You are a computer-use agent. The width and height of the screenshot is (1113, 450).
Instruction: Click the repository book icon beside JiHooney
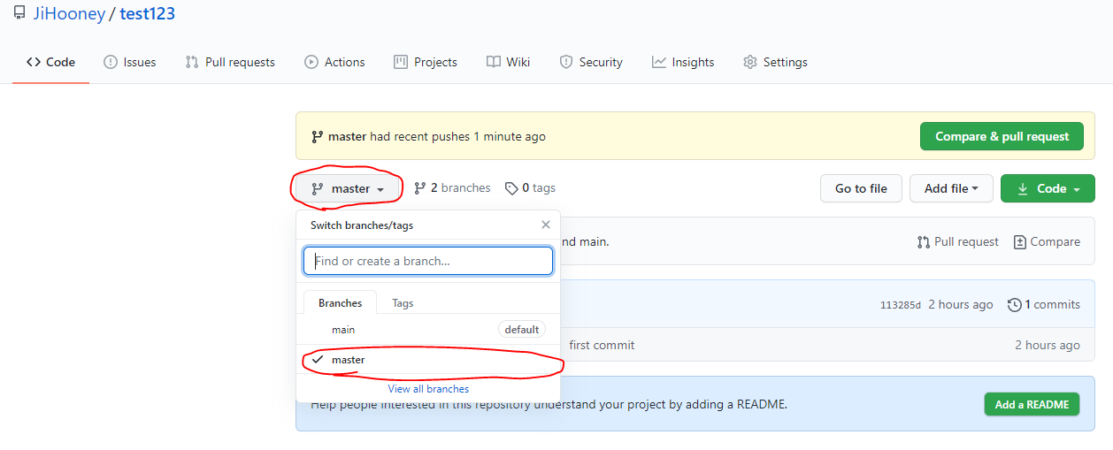19,13
